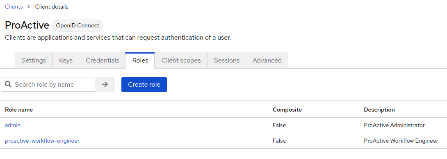Click the magnifying glass search icon
The height and width of the screenshot is (159, 447).
(x=8, y=84)
